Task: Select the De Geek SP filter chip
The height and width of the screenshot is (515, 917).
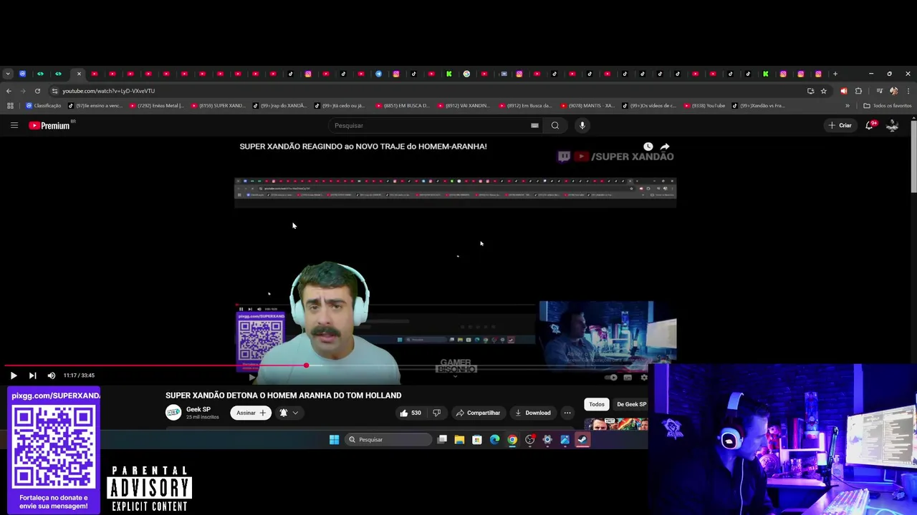Action: (631, 404)
